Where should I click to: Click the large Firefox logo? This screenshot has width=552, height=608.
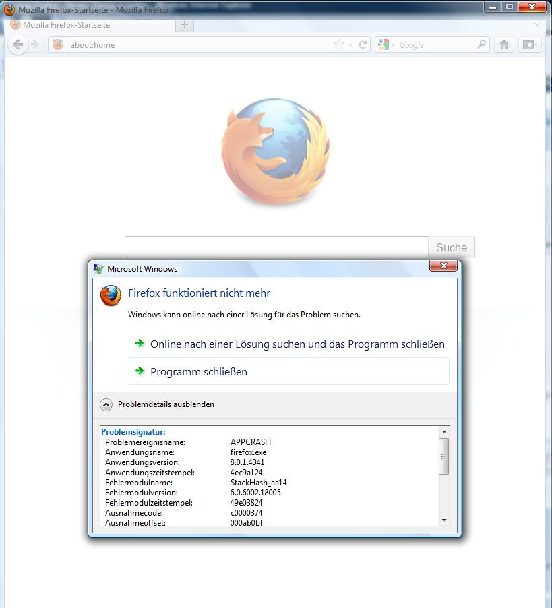tap(276, 152)
